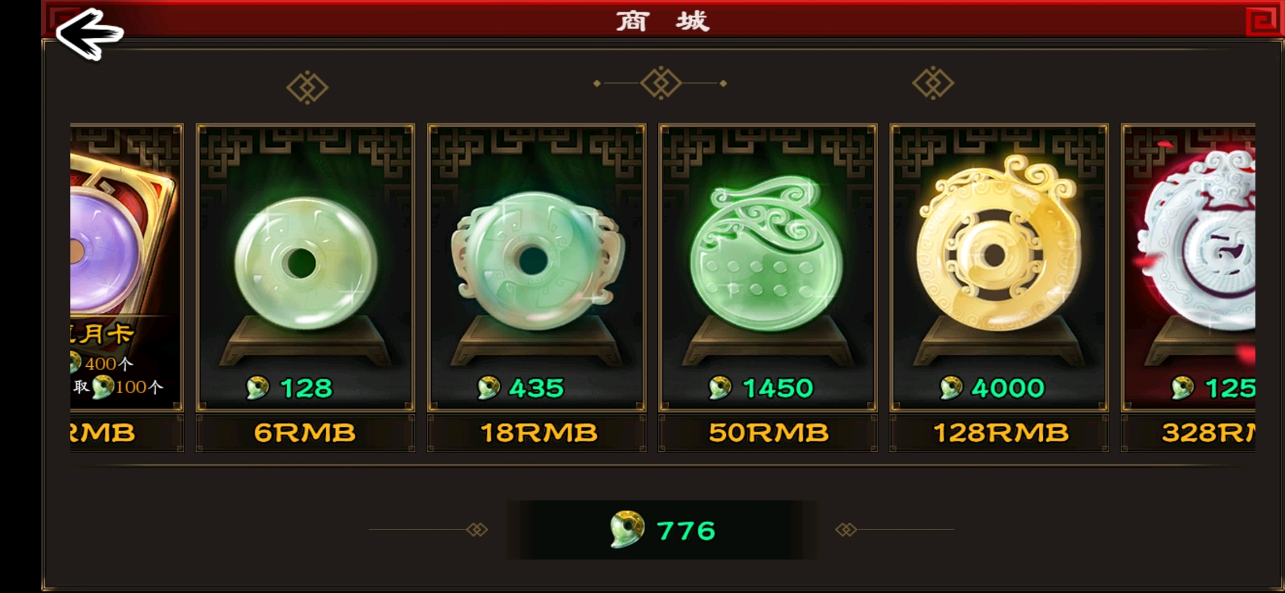Select the 435 jade carved disc
The height and width of the screenshot is (593, 1285).
click(536, 267)
